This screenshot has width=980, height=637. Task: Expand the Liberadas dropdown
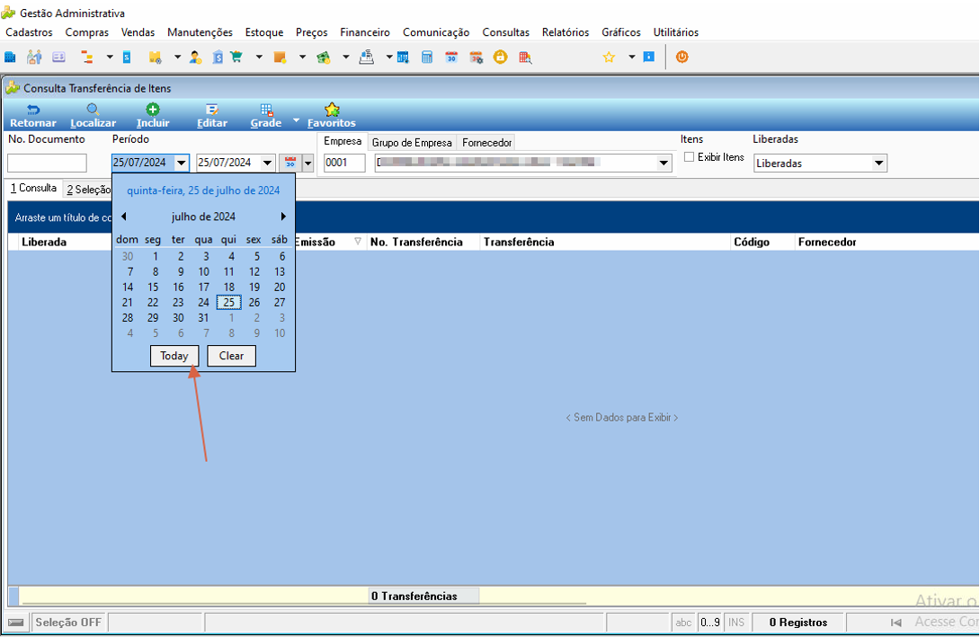pyautogui.click(x=878, y=163)
